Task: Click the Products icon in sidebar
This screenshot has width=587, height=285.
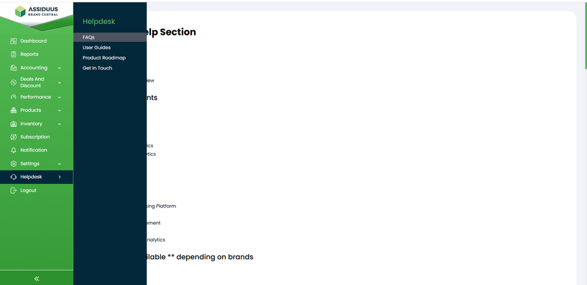Action: tap(13, 110)
